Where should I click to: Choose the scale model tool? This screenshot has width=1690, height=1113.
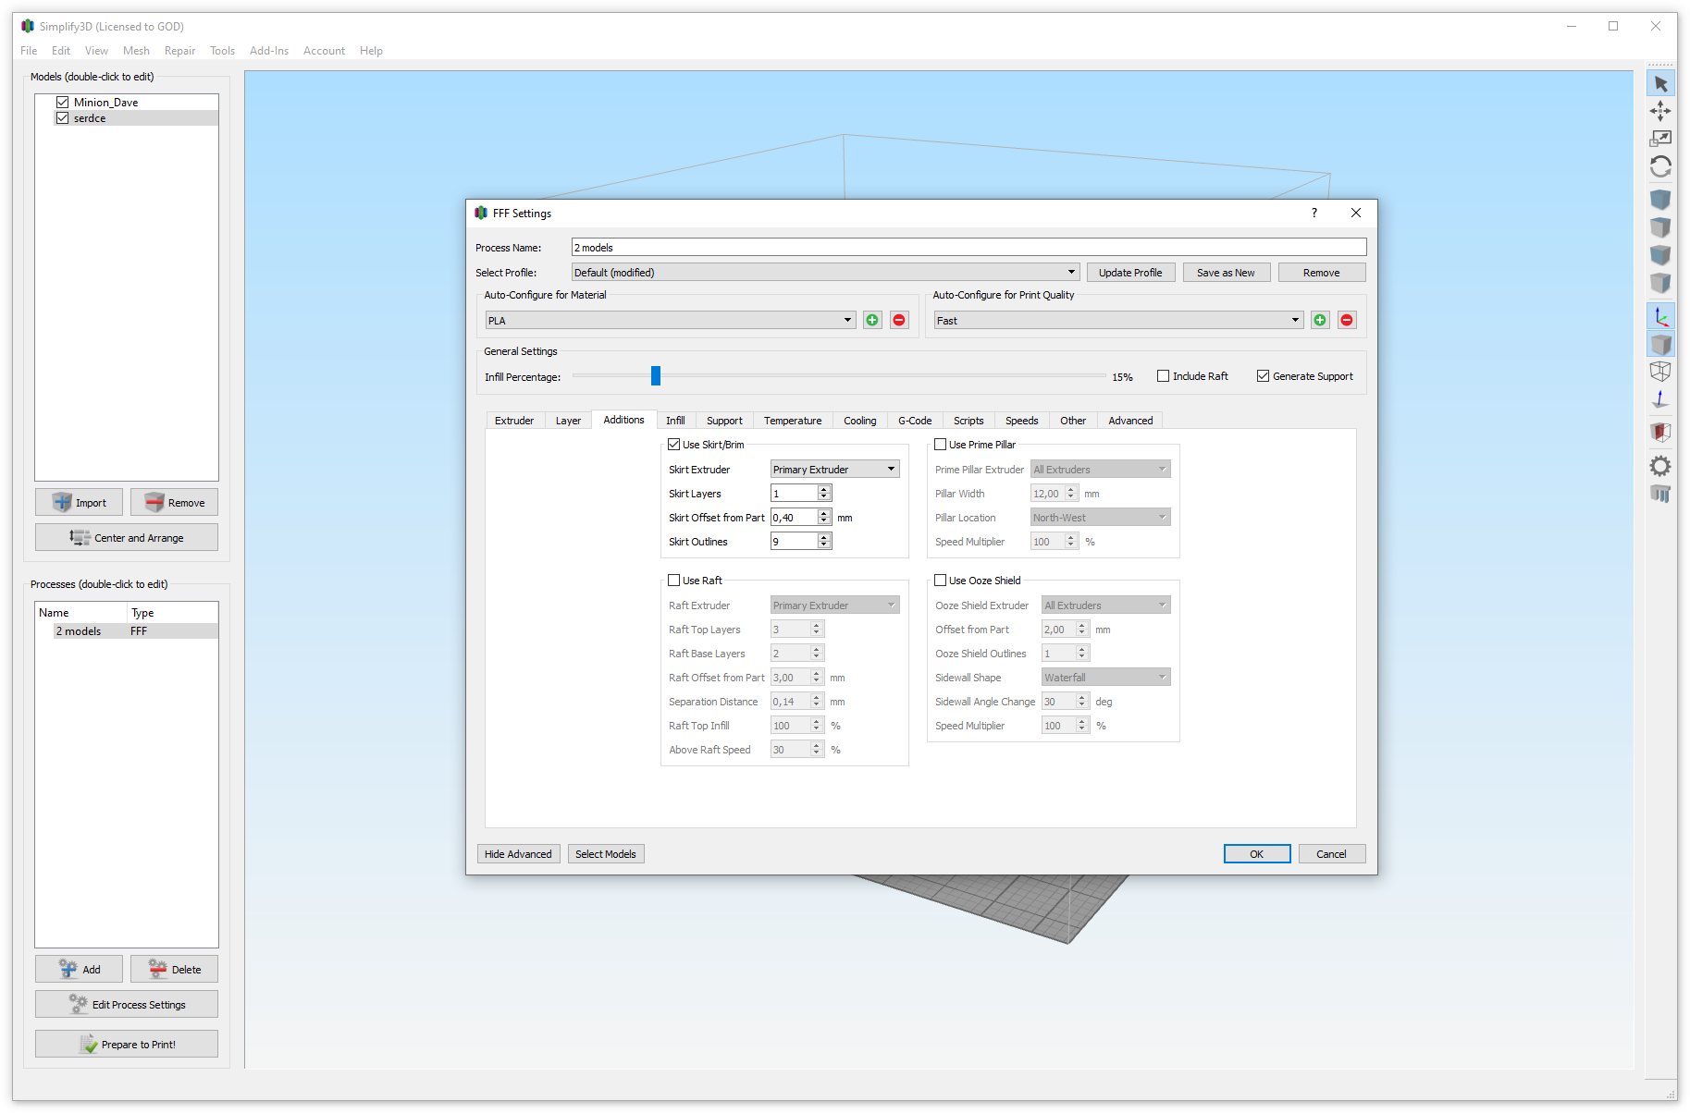(x=1660, y=139)
